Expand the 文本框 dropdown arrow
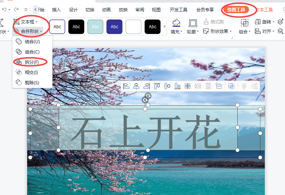285x195 pixels. [37, 22]
